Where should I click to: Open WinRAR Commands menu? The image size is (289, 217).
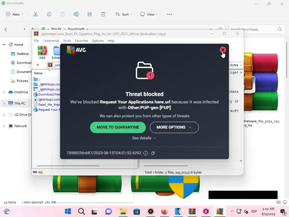point(51,41)
